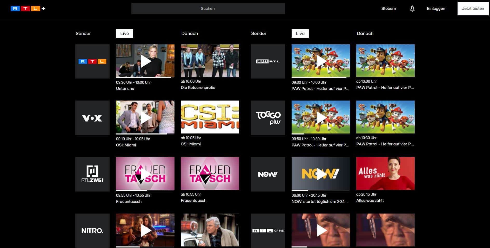Click the 08:55 Uhr - 10:55 Uhr time
Viewport: 490px width, 248px height.
coord(133,195)
